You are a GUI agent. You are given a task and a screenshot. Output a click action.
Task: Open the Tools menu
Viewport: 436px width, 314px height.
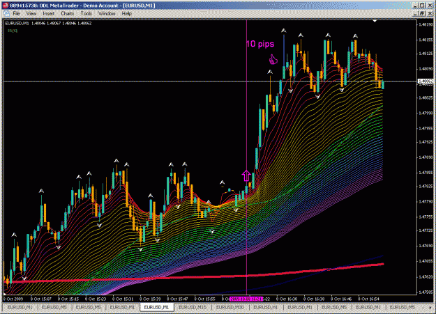click(87, 13)
